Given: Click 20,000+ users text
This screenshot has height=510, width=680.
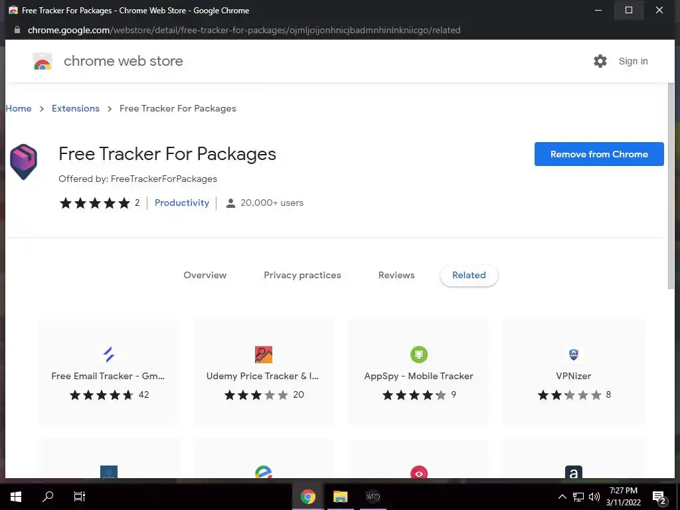Looking at the screenshot, I should 272,203.
